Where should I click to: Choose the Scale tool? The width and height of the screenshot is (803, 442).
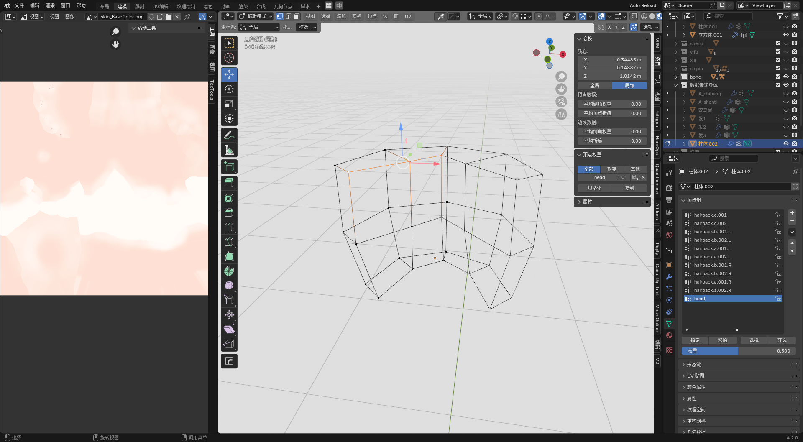(x=229, y=104)
